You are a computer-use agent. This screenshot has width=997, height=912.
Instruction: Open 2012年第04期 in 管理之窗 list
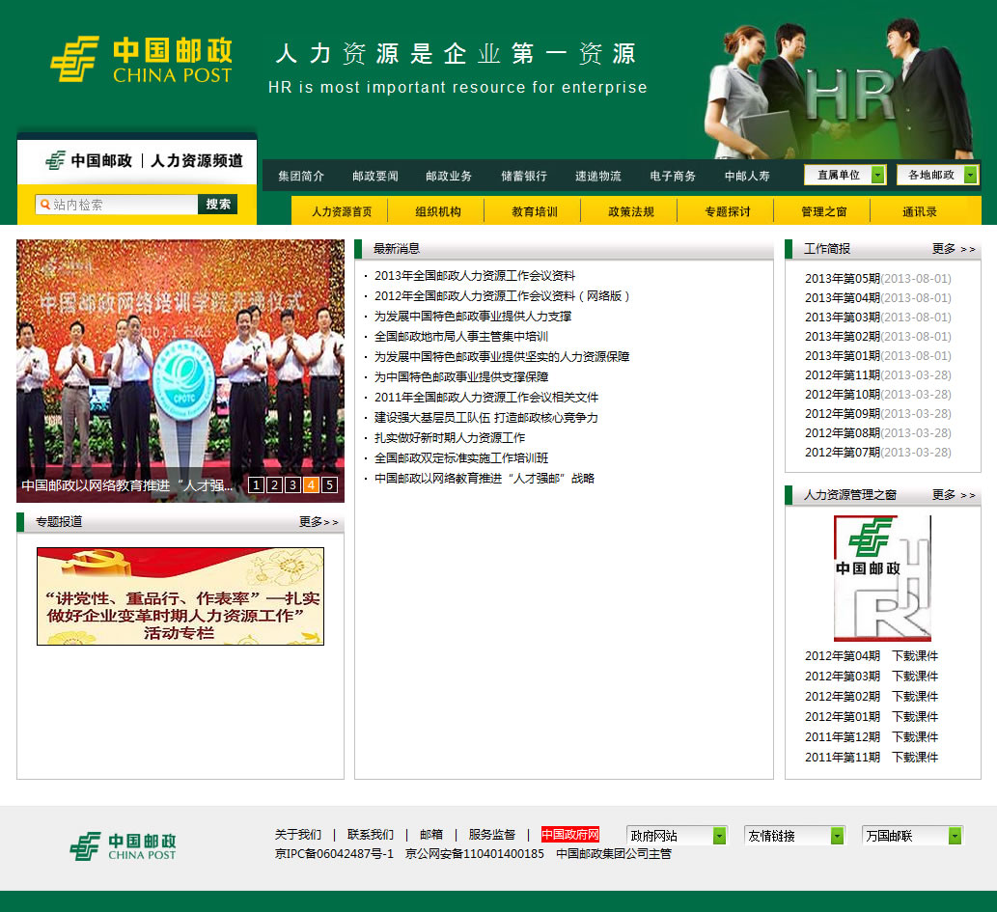[843, 655]
